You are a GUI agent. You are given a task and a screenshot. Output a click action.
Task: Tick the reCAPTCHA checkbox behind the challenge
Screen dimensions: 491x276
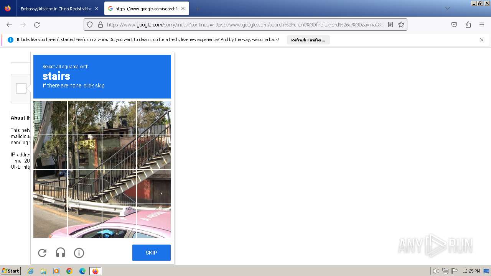tap(21, 88)
